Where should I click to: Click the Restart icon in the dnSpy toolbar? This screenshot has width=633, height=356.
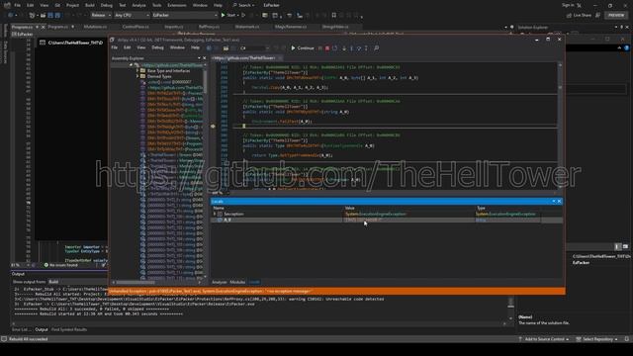pos(335,48)
